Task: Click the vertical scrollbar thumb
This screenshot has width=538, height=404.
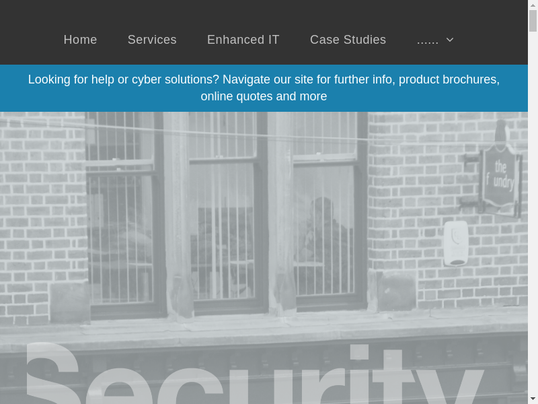Action: 533,21
